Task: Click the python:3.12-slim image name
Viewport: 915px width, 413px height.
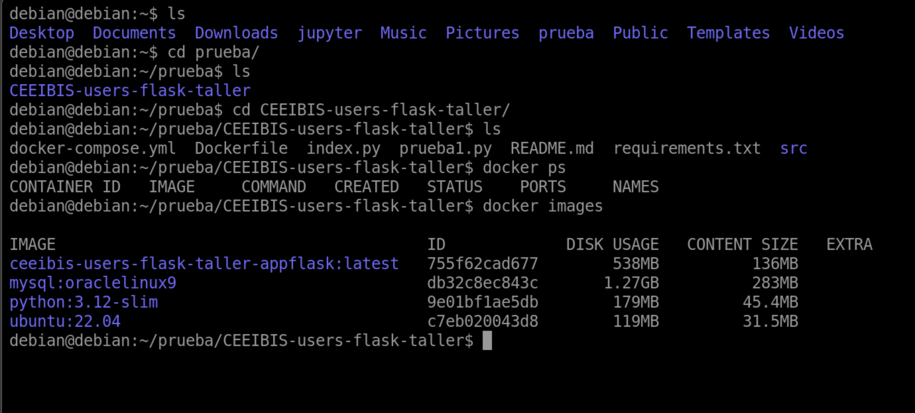Action: 84,303
